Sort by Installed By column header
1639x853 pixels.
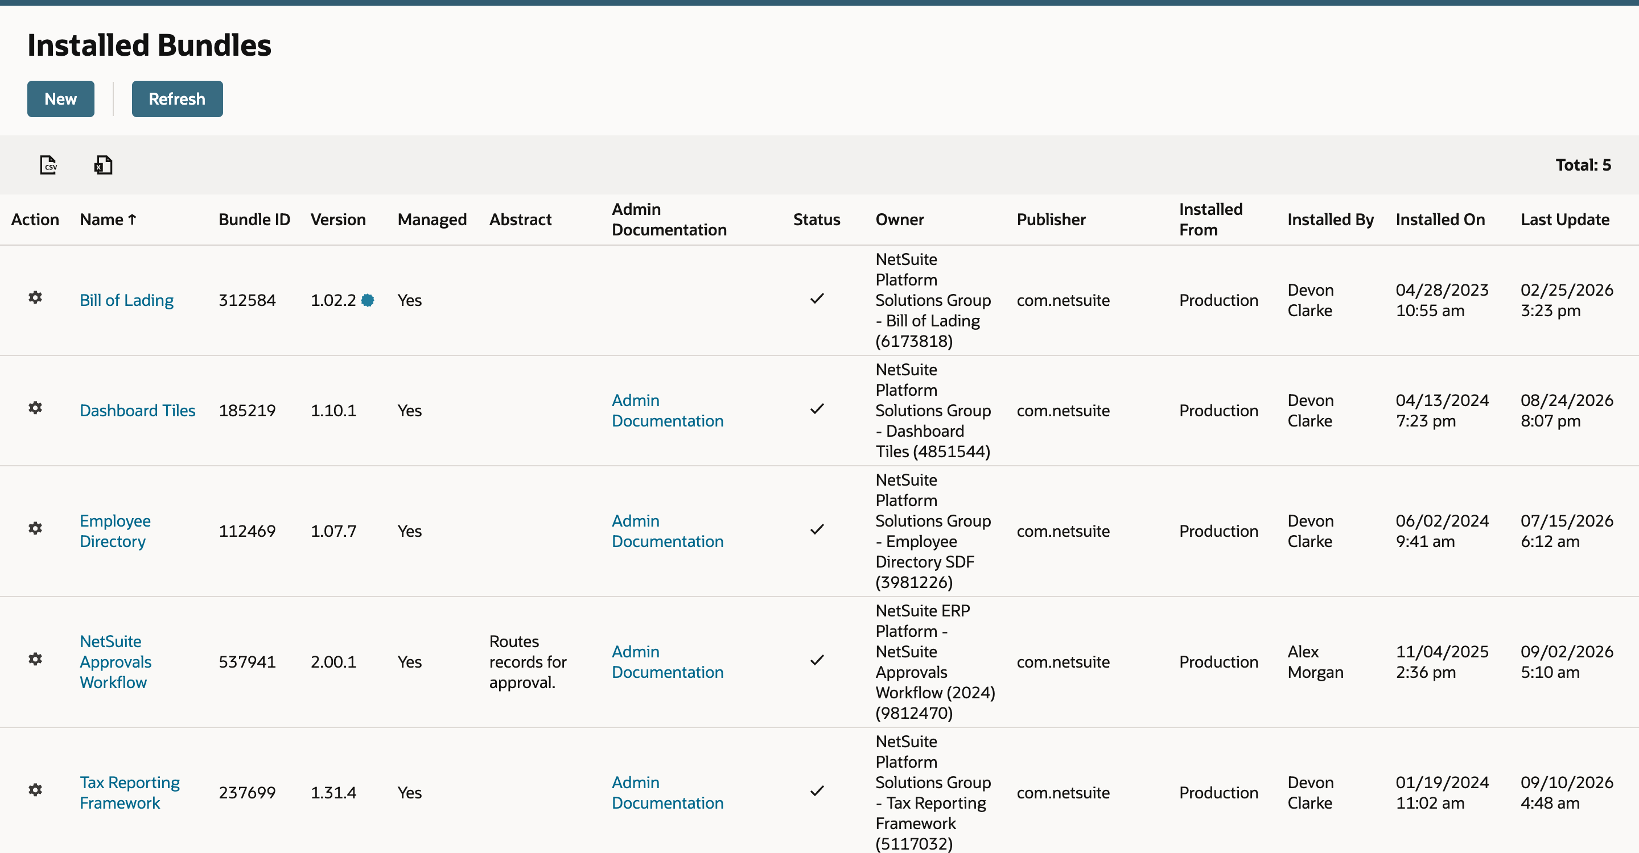coord(1331,220)
